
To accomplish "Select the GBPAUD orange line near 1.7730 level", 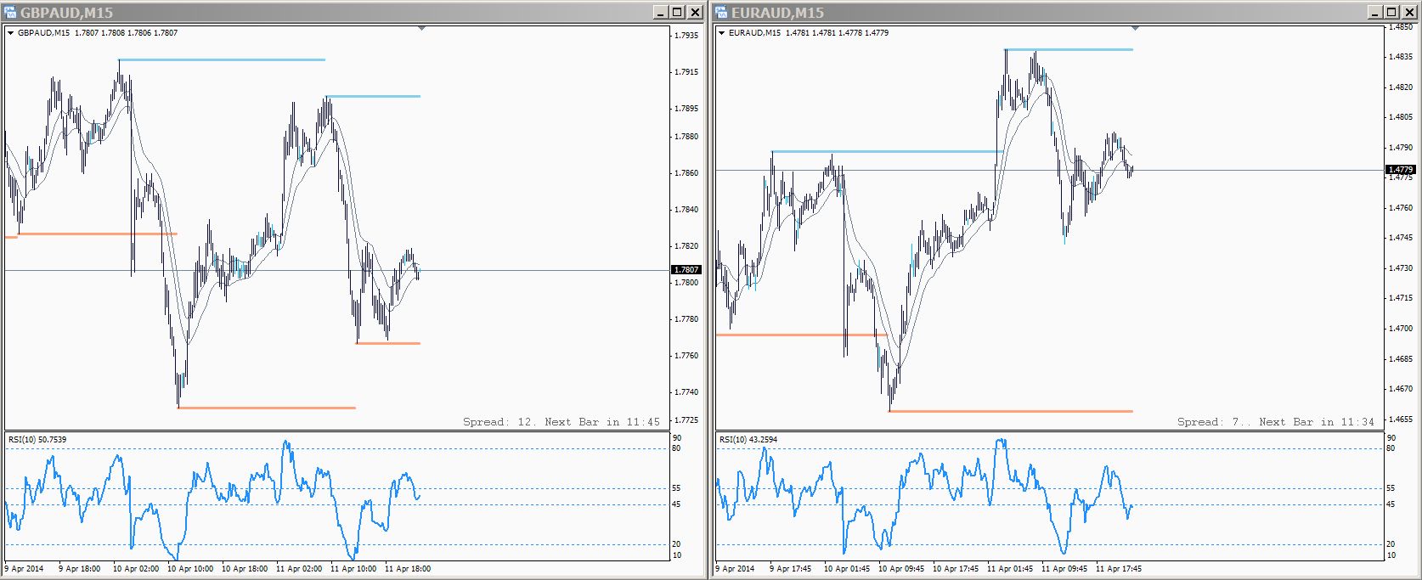I will point(267,408).
